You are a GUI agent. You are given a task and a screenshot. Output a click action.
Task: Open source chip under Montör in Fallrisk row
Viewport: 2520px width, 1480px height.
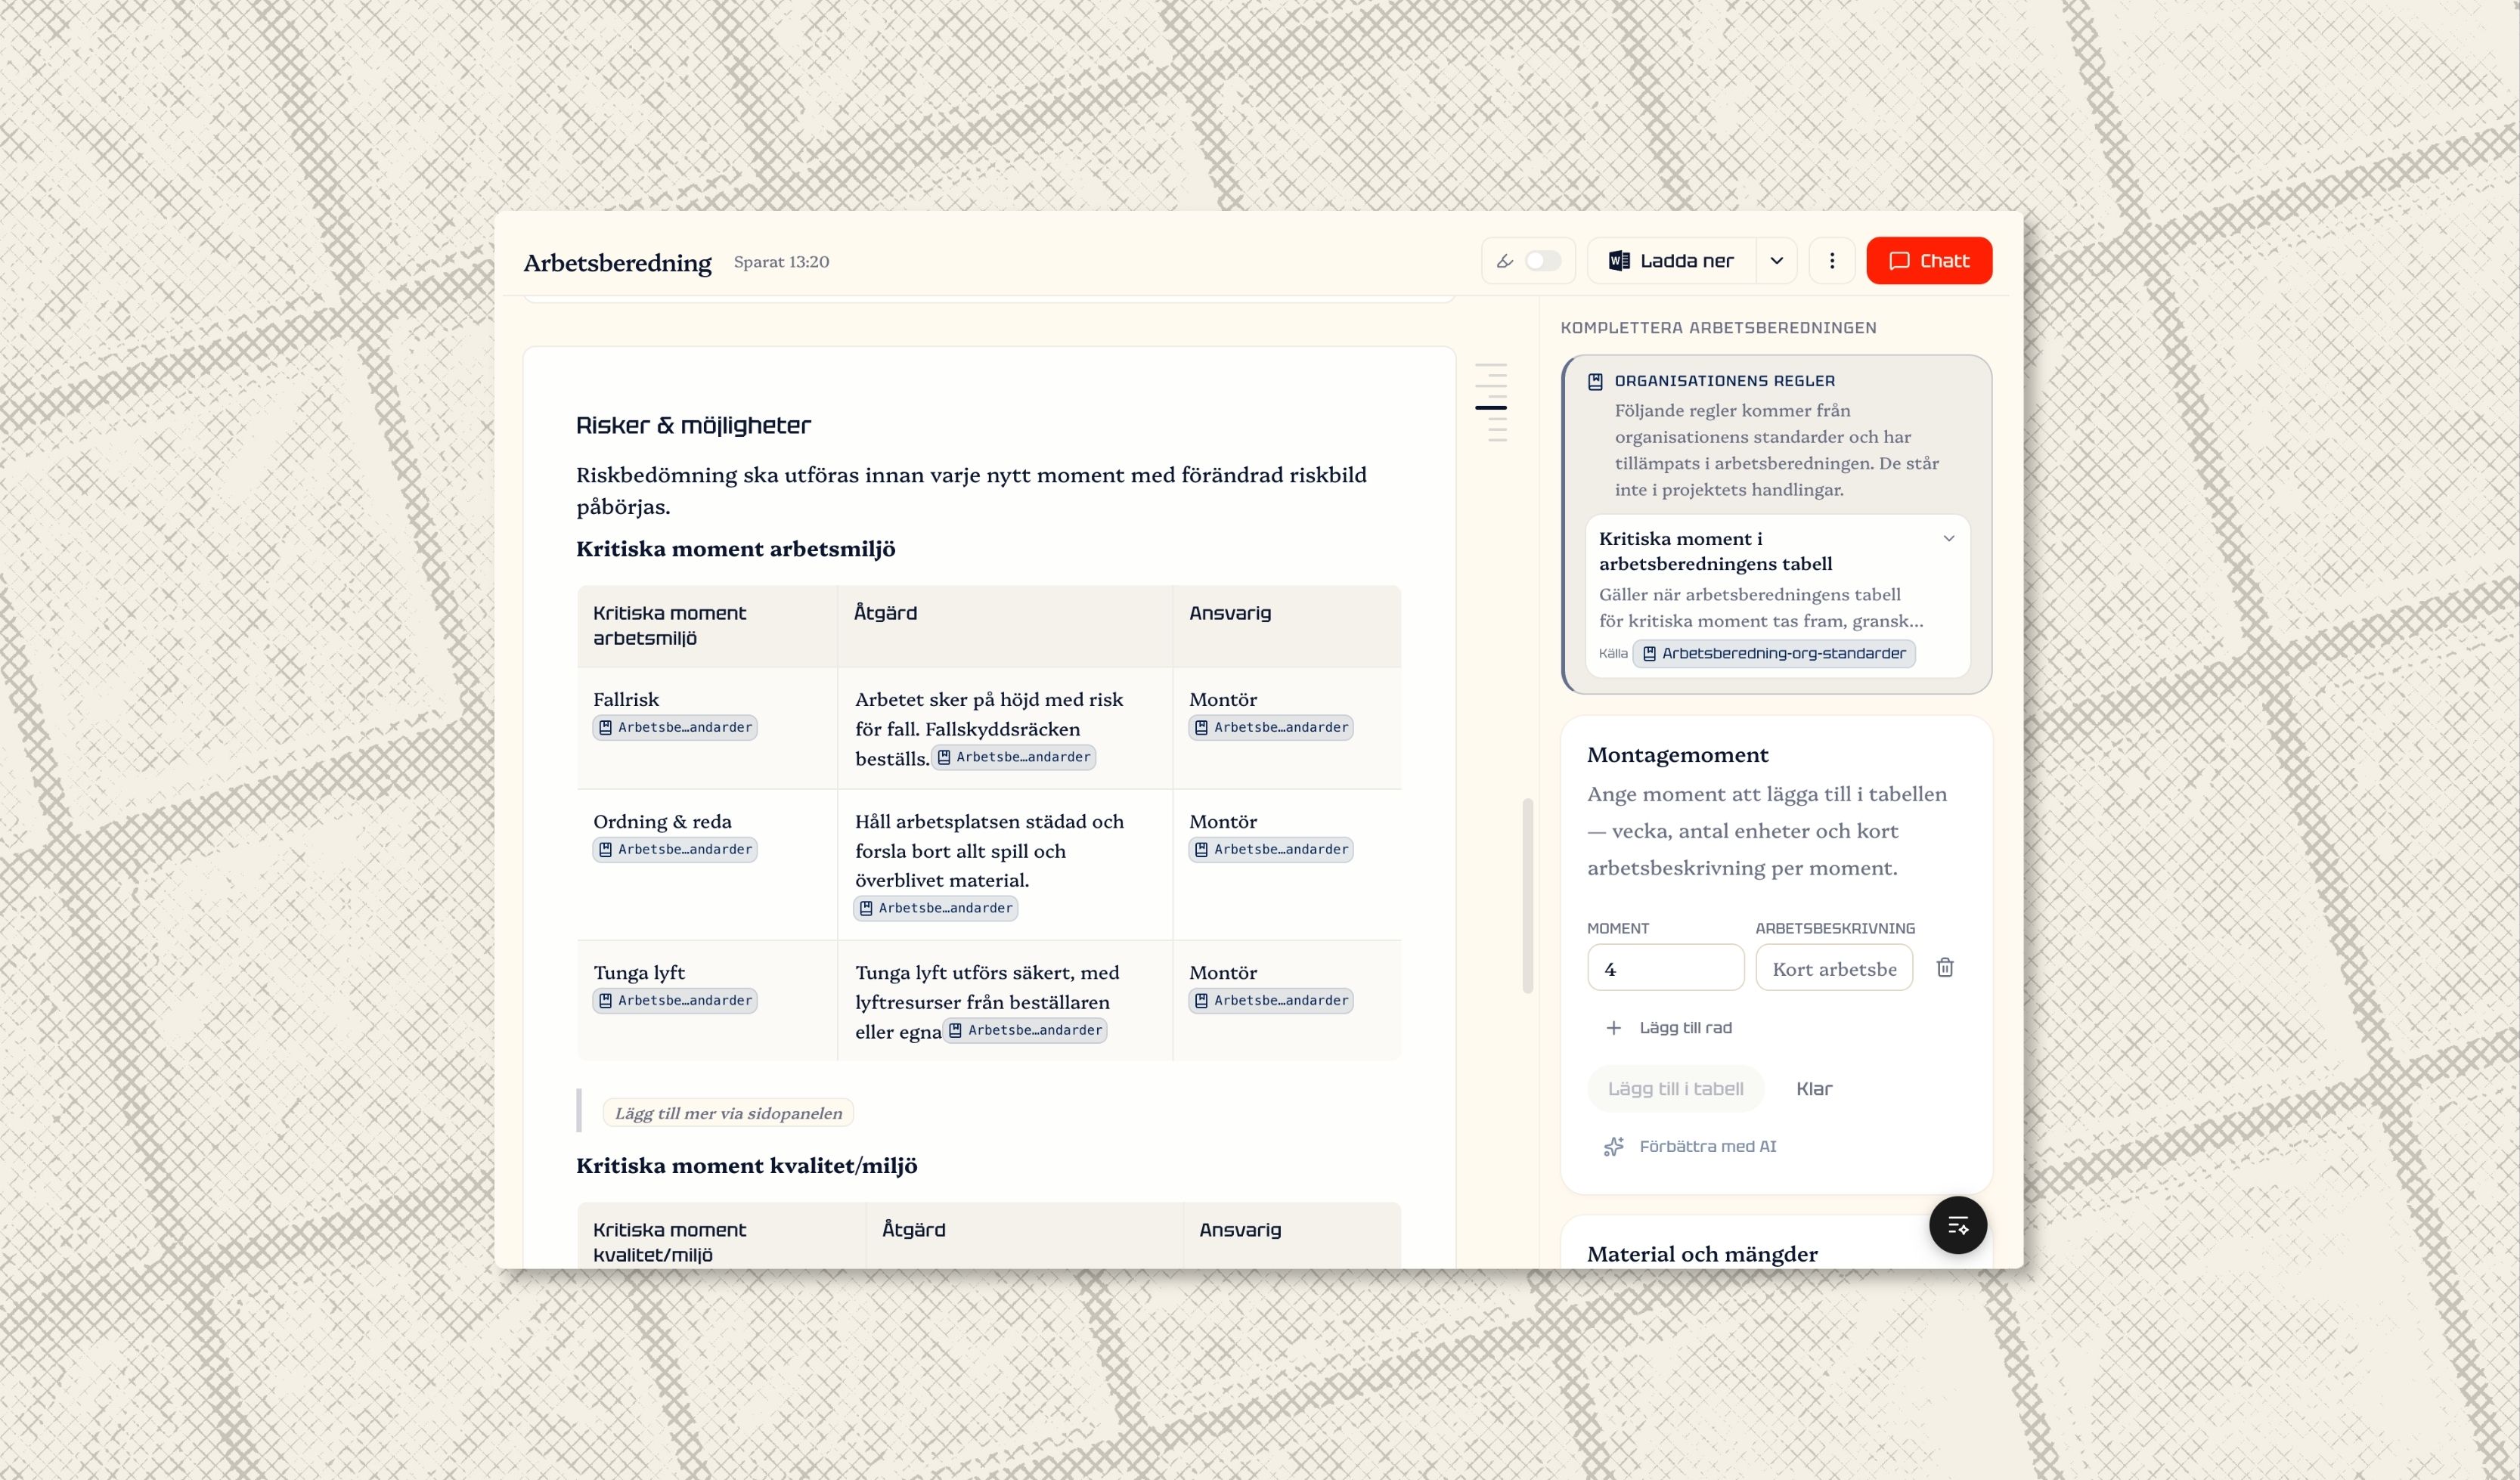pyautogui.click(x=1271, y=727)
